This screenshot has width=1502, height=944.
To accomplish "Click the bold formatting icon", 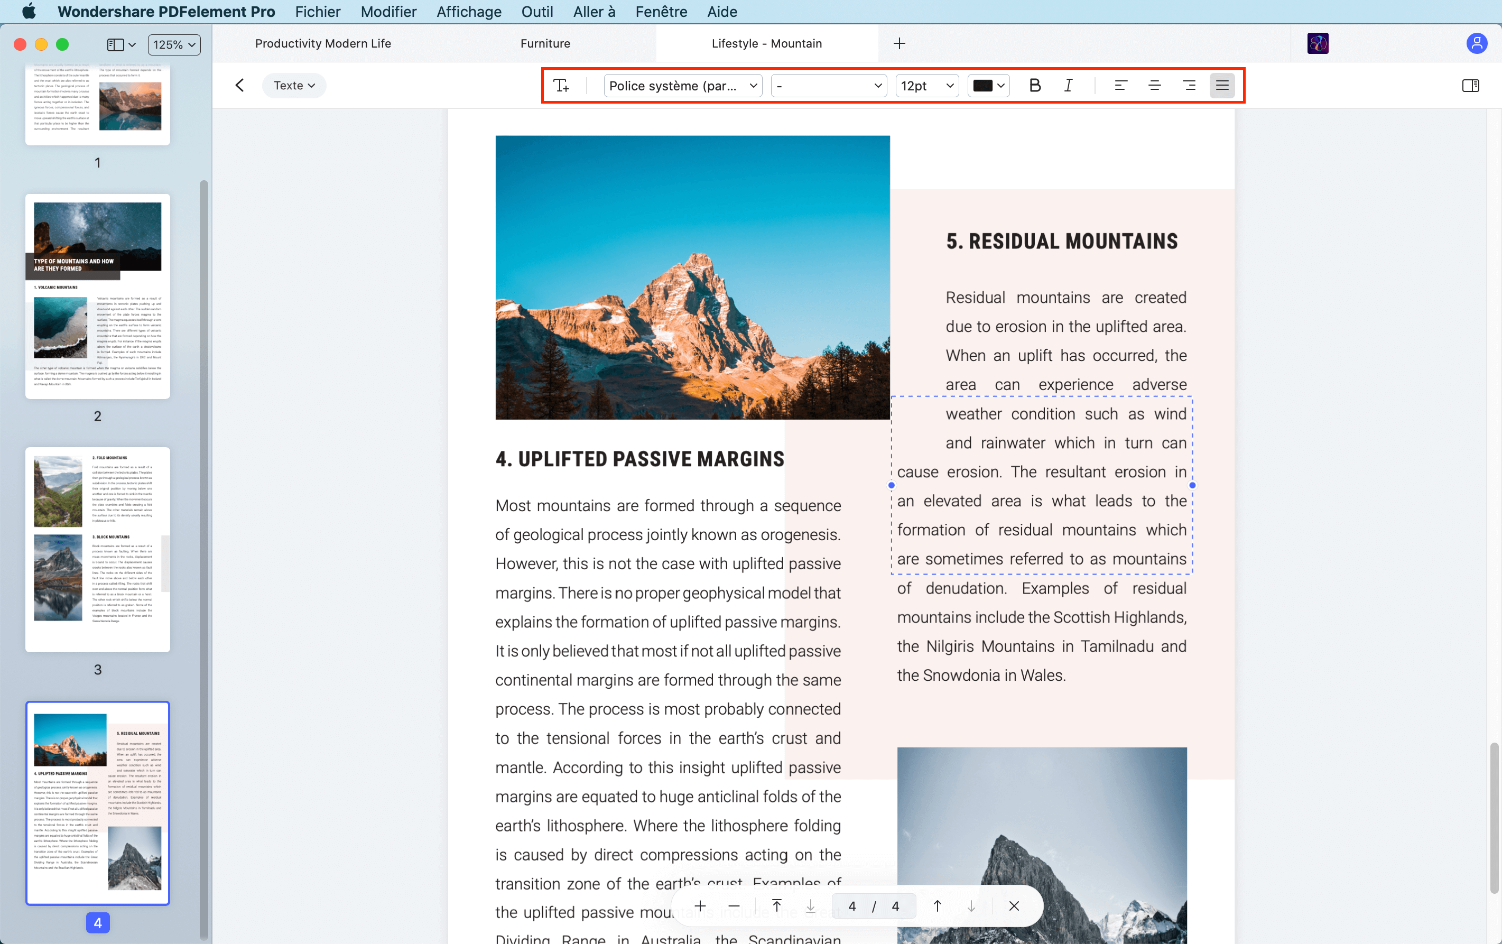I will [1035, 85].
